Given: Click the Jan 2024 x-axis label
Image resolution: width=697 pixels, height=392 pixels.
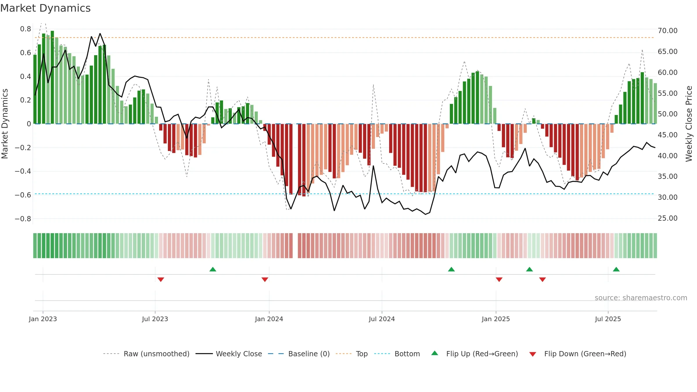Looking at the screenshot, I should (269, 319).
